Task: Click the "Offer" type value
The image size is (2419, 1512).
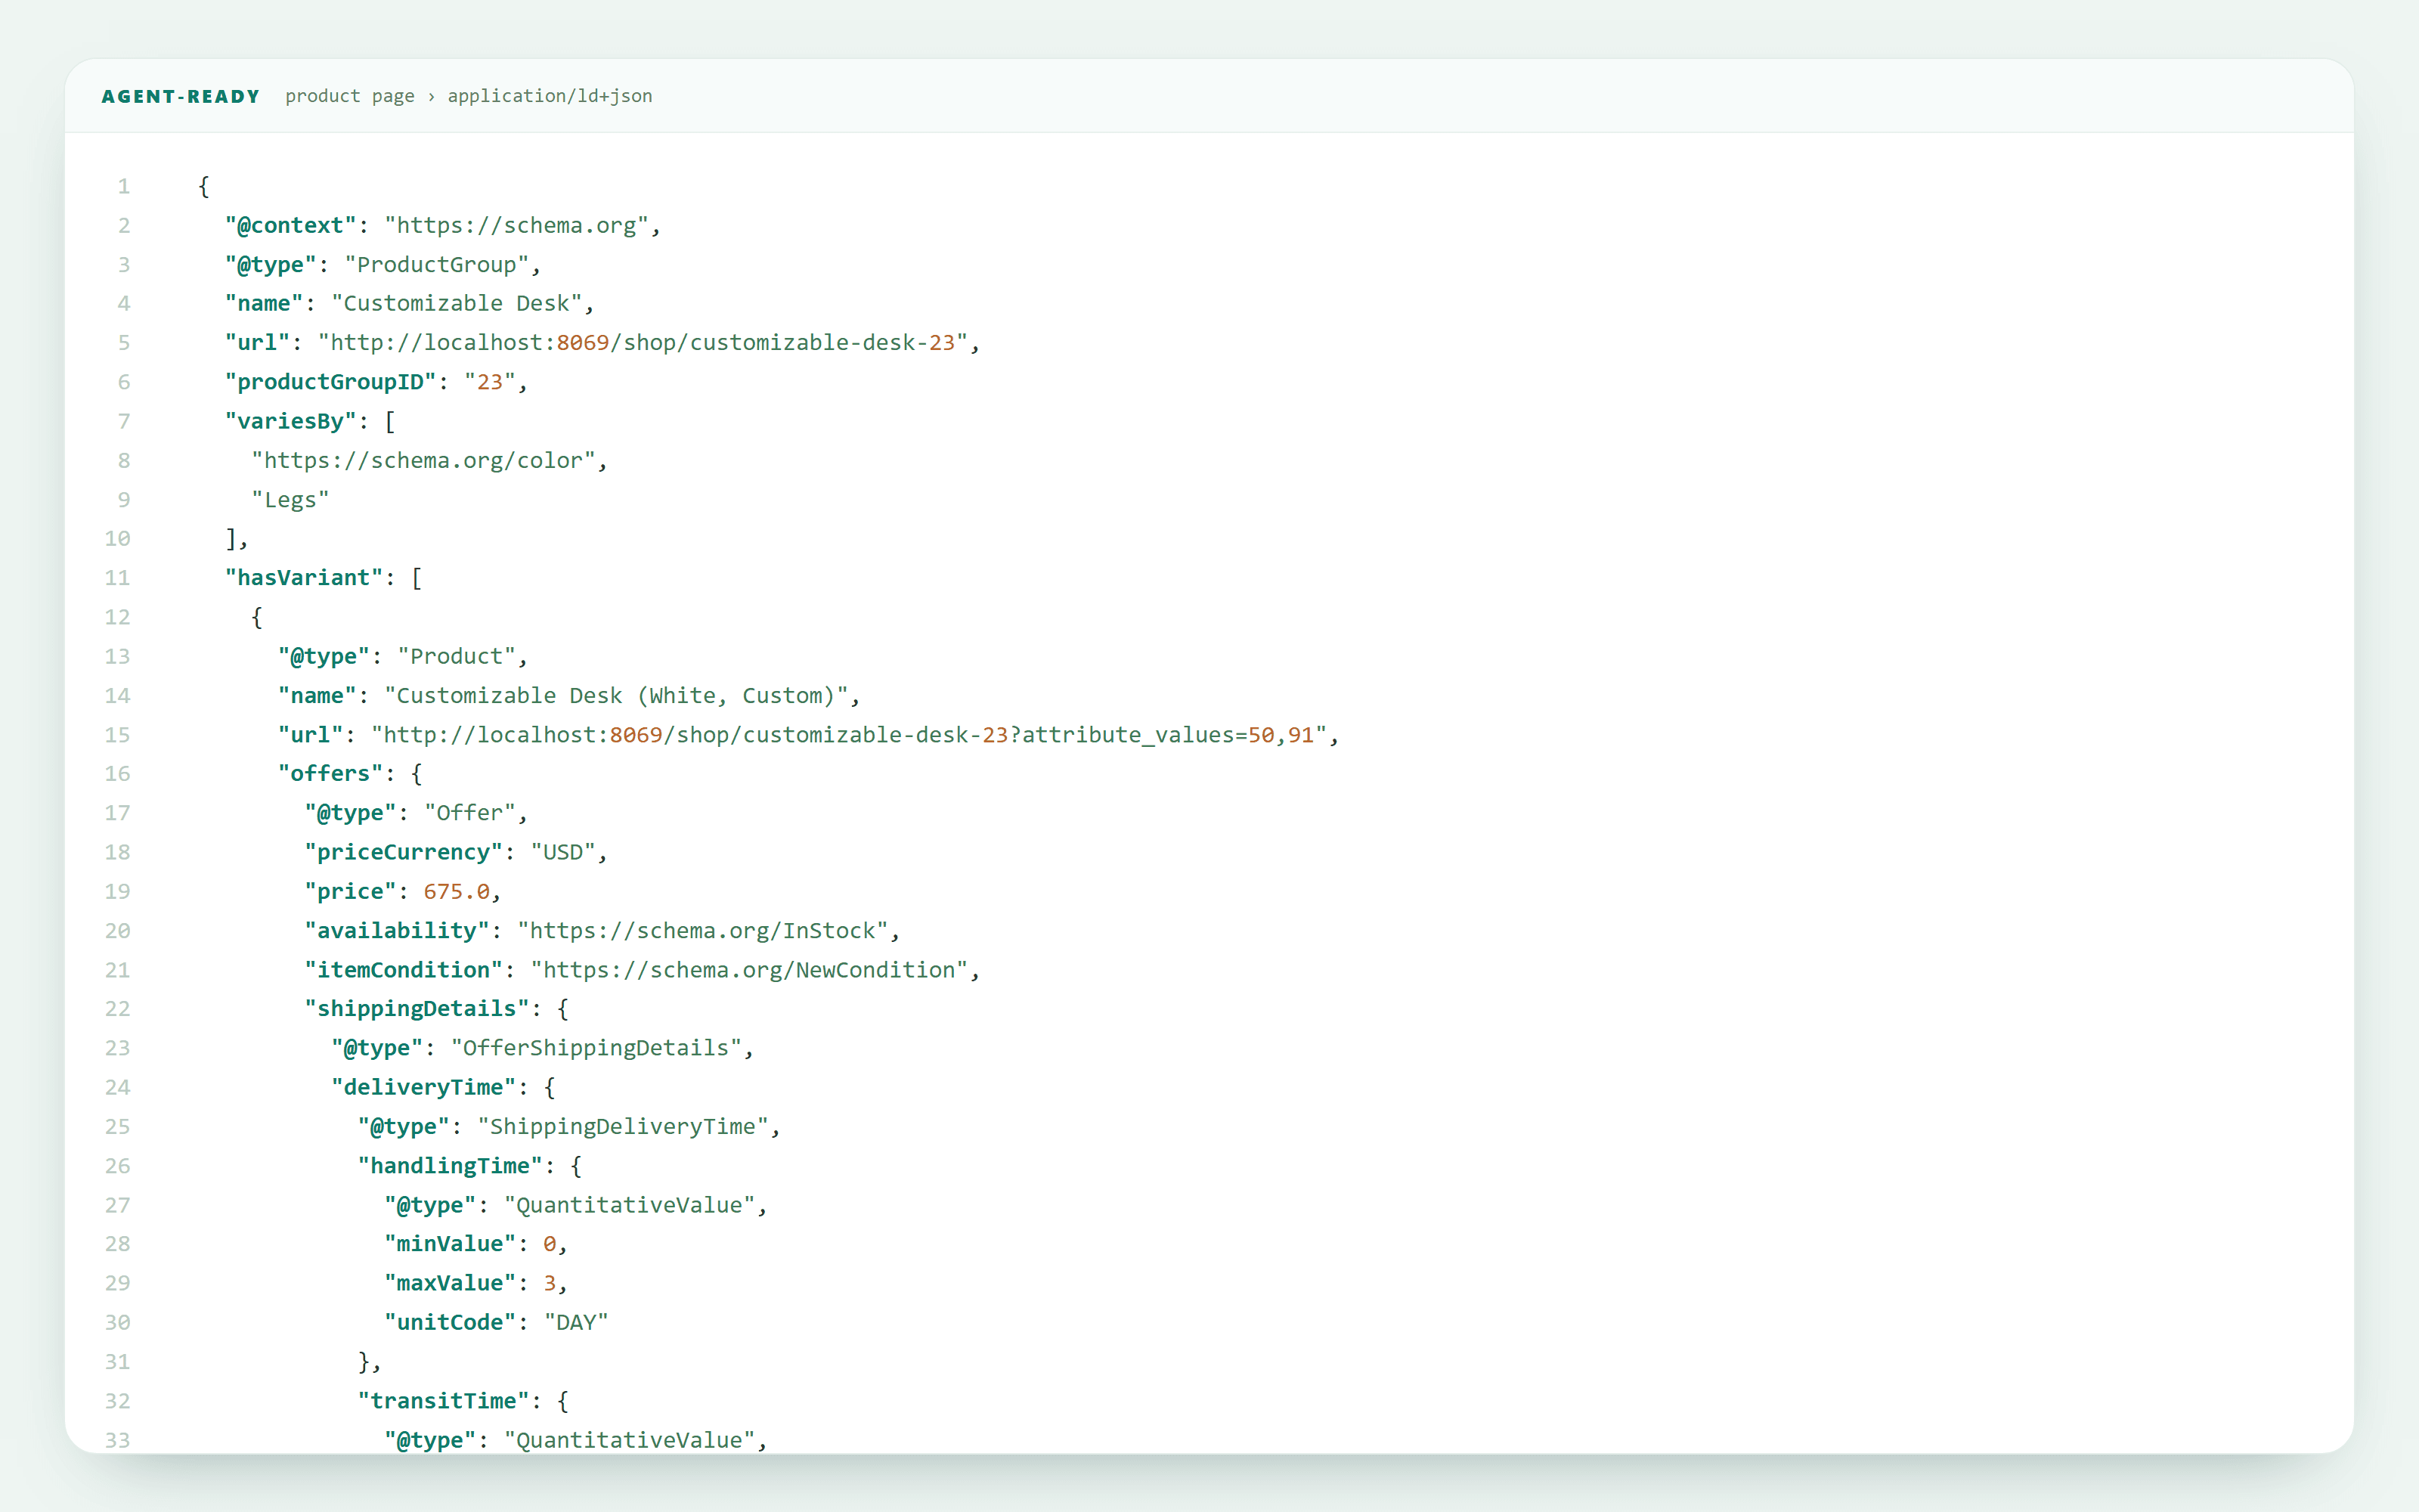Action: pos(469,812)
